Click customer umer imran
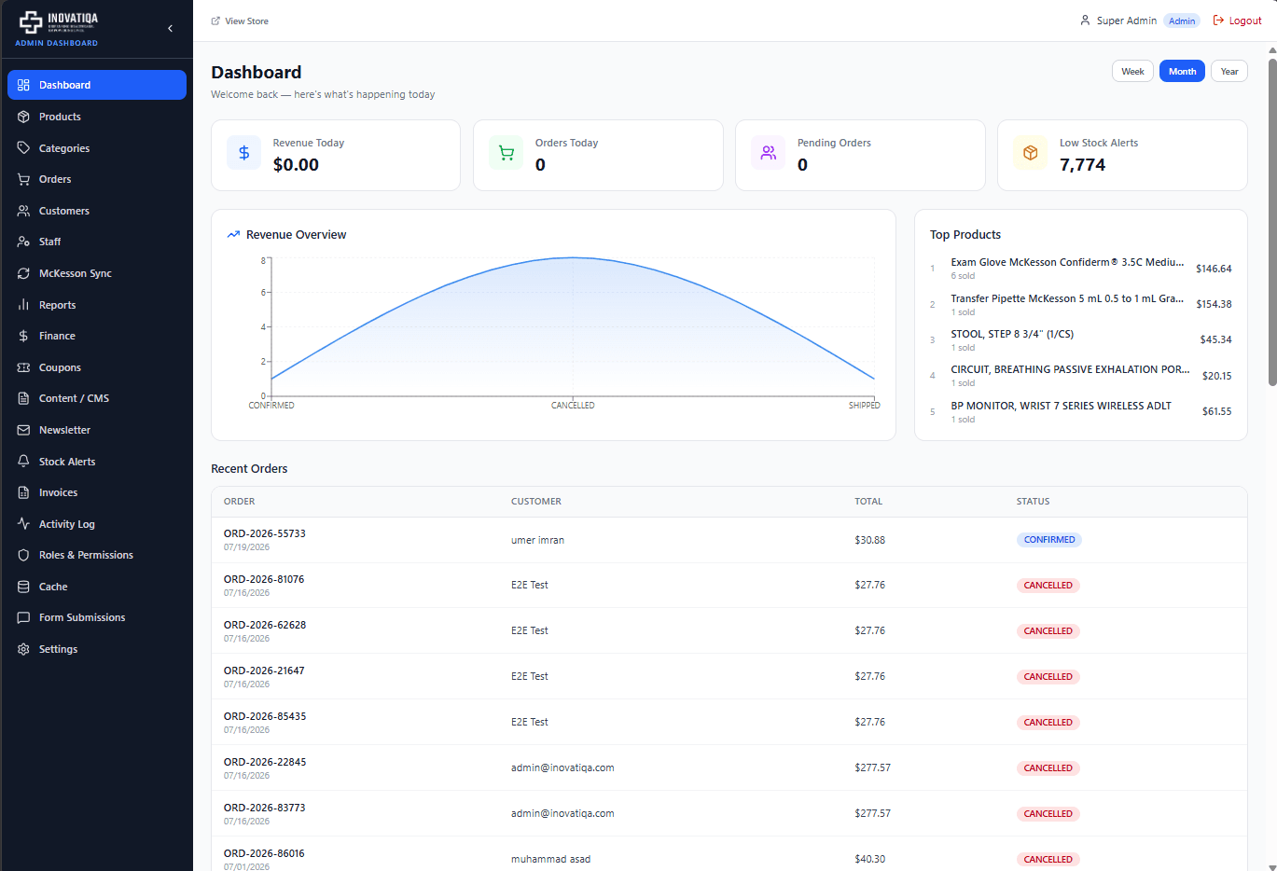1277x871 pixels. click(537, 540)
